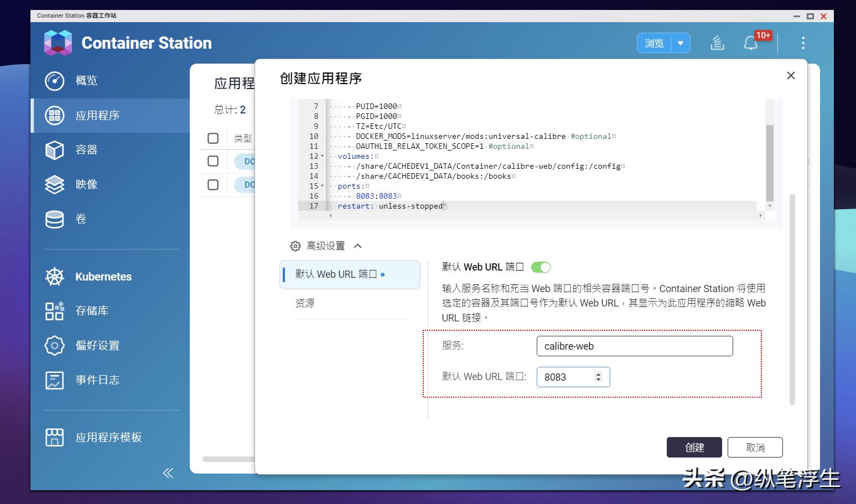
Task: Click the 默认 Web URL 端口 number field
Action: pyautogui.click(x=573, y=377)
